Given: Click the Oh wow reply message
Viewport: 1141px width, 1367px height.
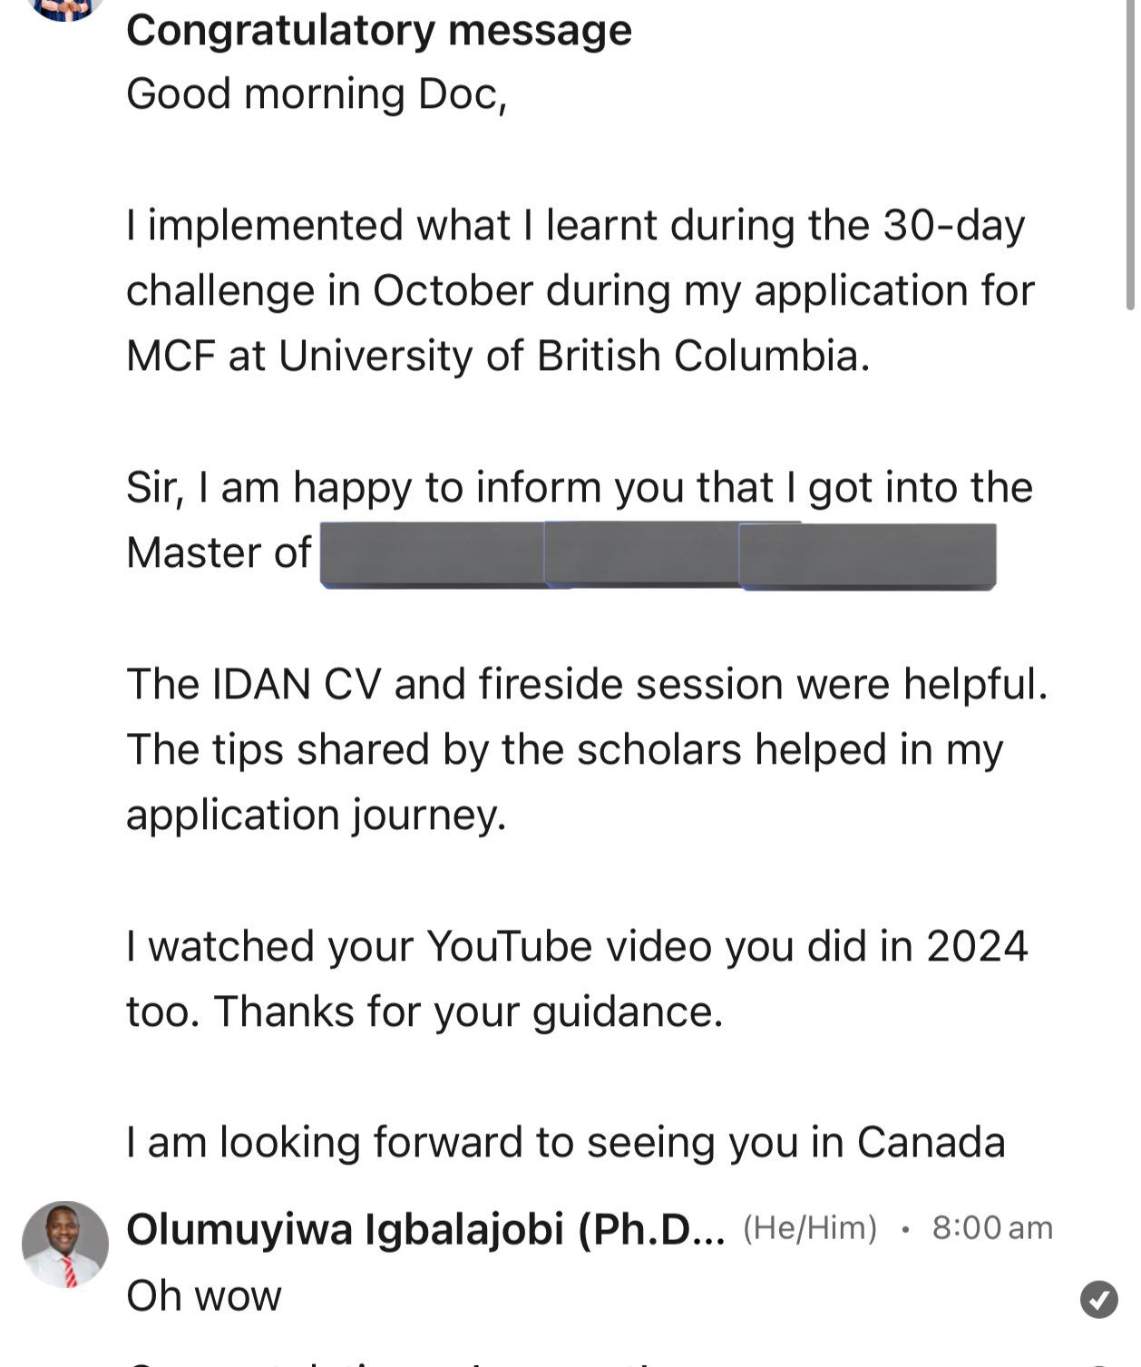Looking at the screenshot, I should (204, 1295).
